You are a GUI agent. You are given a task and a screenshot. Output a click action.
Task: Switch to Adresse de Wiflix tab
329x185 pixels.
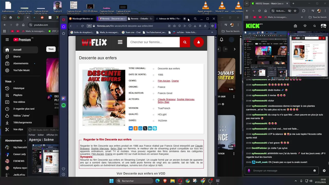click(168, 19)
